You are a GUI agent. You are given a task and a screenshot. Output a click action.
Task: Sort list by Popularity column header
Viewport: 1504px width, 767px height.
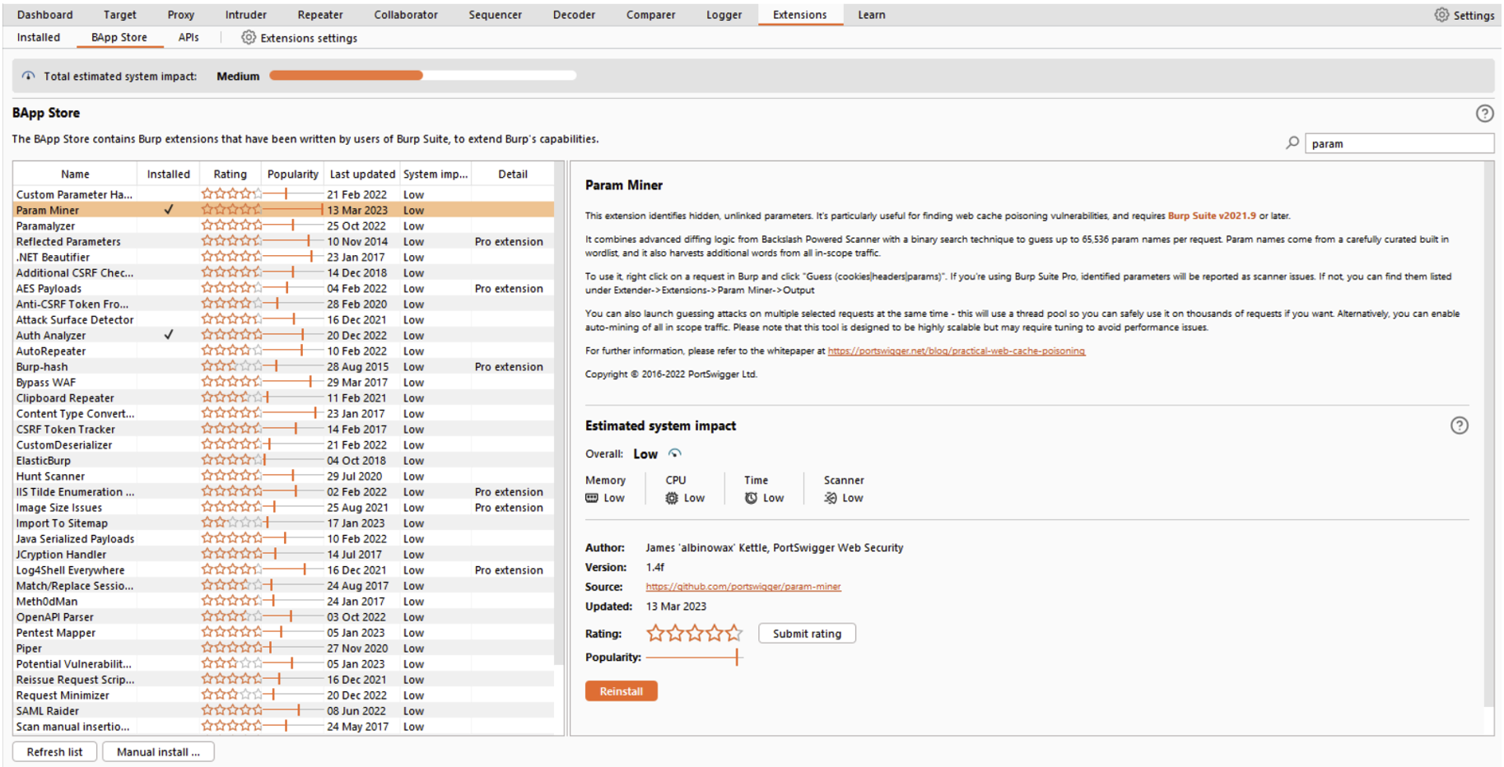click(x=292, y=174)
